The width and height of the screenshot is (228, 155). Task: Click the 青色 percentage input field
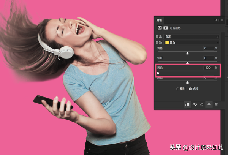[x=207, y=48]
